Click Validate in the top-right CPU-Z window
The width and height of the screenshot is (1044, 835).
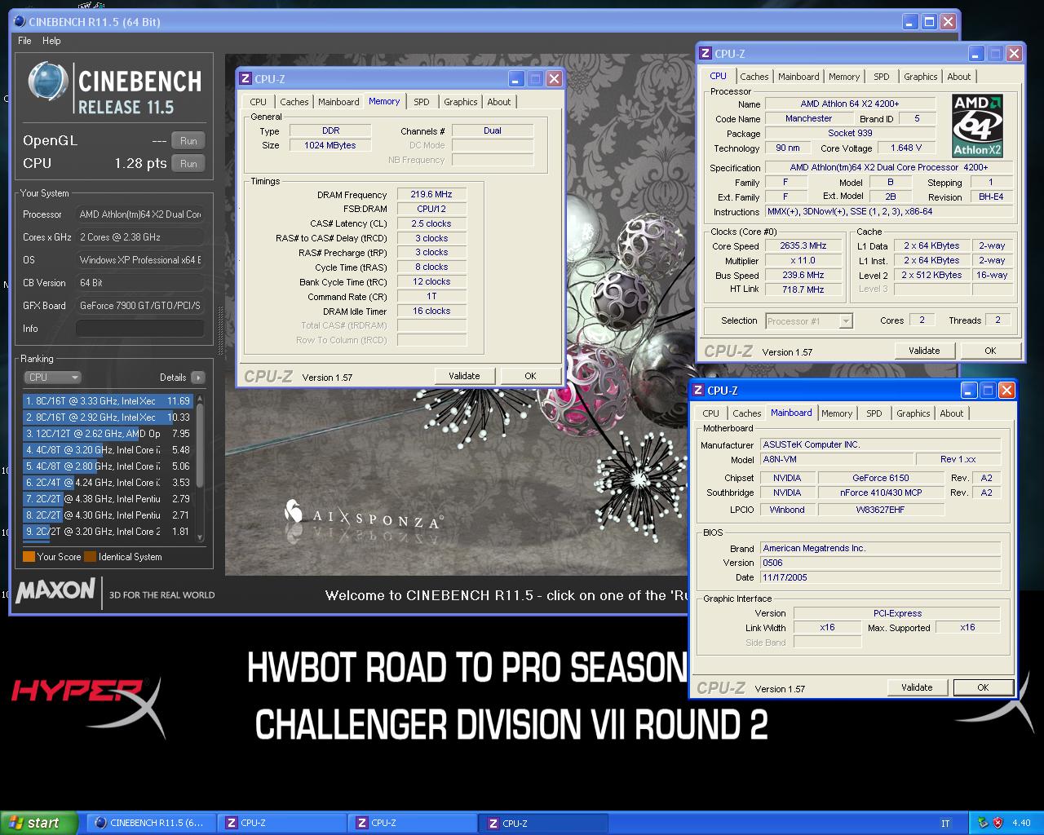tap(924, 351)
